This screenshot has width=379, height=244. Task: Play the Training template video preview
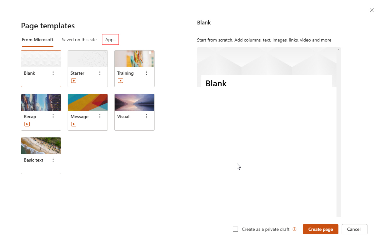pos(120,81)
